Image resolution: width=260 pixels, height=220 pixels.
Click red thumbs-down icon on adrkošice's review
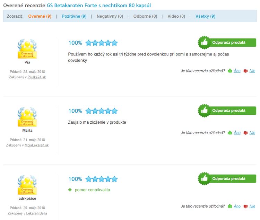245,206
